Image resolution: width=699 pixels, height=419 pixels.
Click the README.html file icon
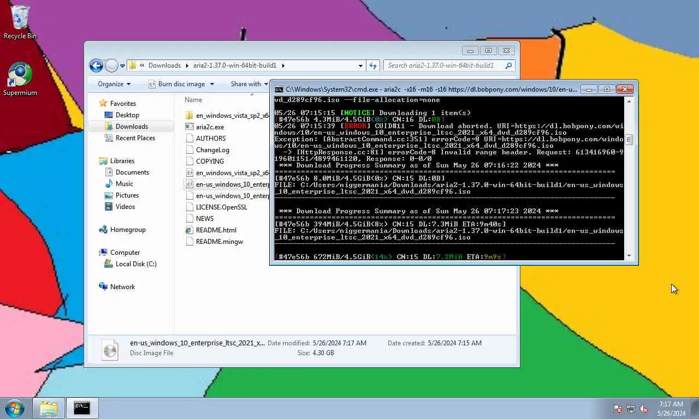coord(189,230)
